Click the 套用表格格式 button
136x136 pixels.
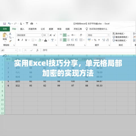[x=121, y=37]
